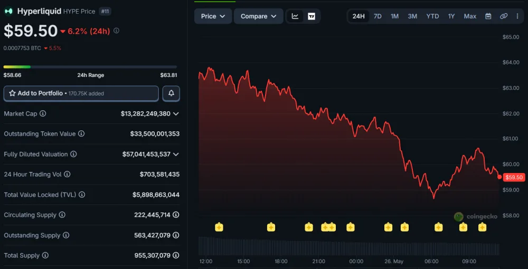Screen dimensions: 528x269
Task: Click the info icon beside Outstanding Token Value
Action: (x=81, y=134)
